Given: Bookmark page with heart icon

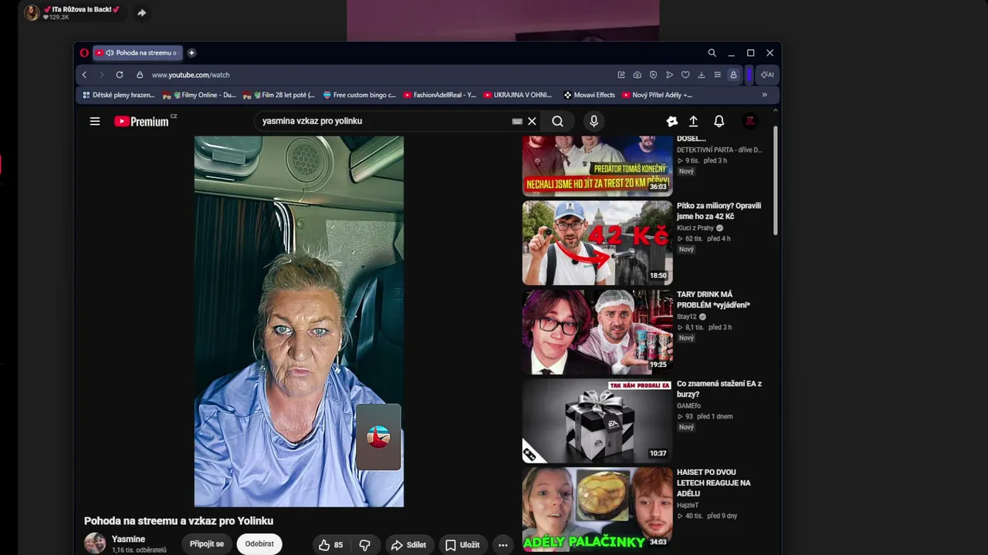Looking at the screenshot, I should [x=685, y=75].
